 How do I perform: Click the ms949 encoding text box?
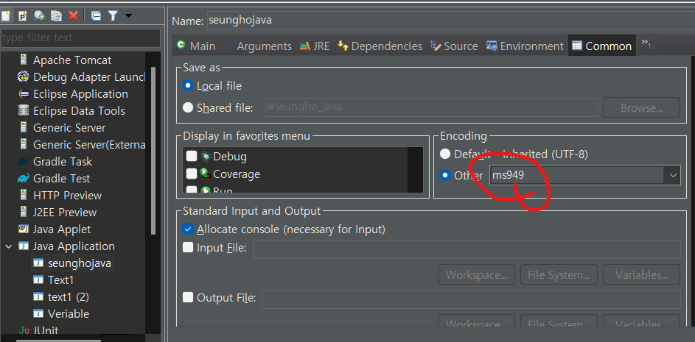576,176
